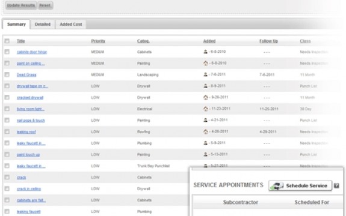This screenshot has height=216, width=346.
Task: Click the person icon beside 6-8-2010 cabinet row
Action: [x=205, y=52]
